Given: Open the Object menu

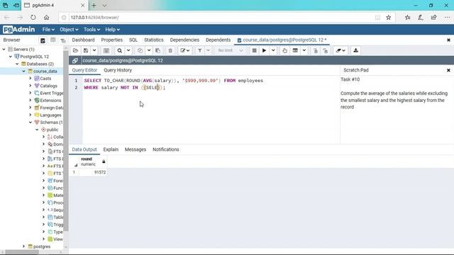Looking at the screenshot, I should pyautogui.click(x=69, y=30).
